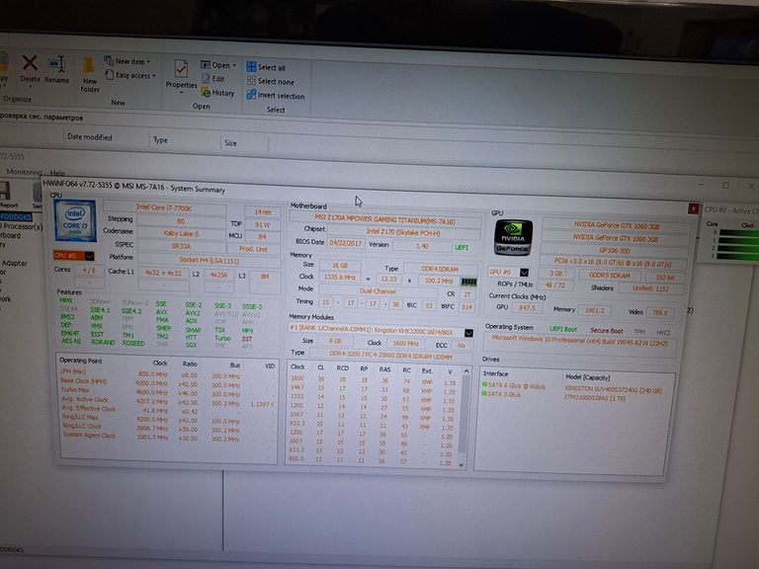The height and width of the screenshot is (569, 759).
Task: Click the GDDR5 SDRAM field
Action: pyautogui.click(x=610, y=276)
